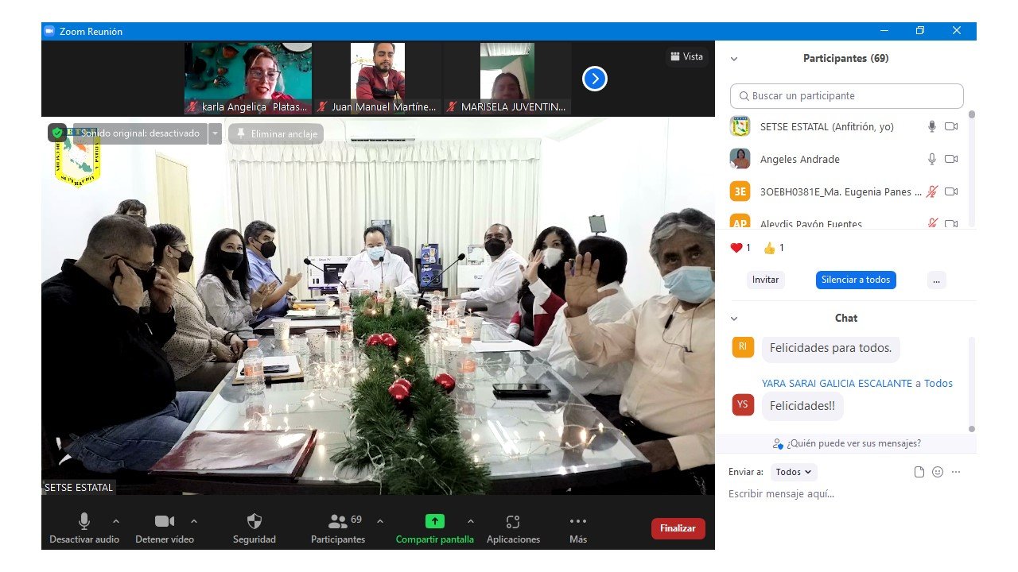Toggle microphone for Angeles Andrade
Image resolution: width=1018 pixels, height=572 pixels.
pyautogui.click(x=932, y=159)
